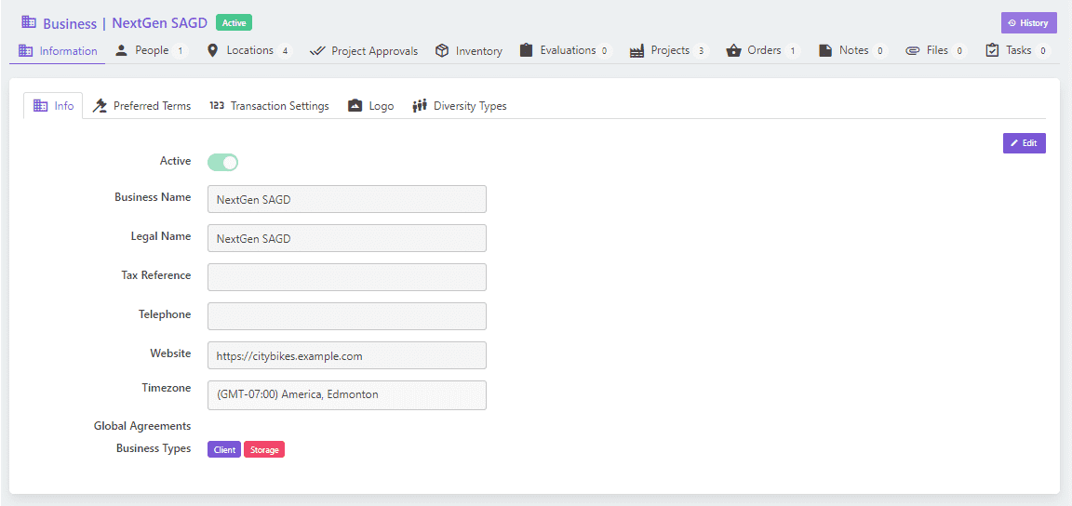Open the Tasks tab
The image size is (1072, 506).
click(1017, 50)
